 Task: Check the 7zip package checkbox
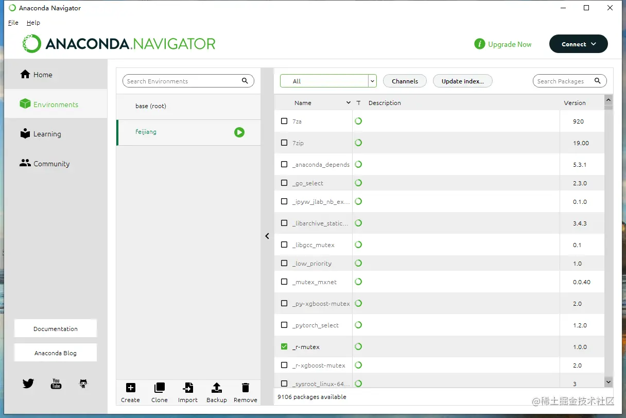pyautogui.click(x=284, y=143)
